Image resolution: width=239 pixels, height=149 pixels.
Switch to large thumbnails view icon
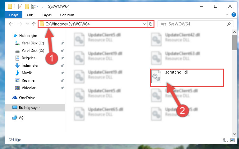pyautogui.click(x=232, y=140)
